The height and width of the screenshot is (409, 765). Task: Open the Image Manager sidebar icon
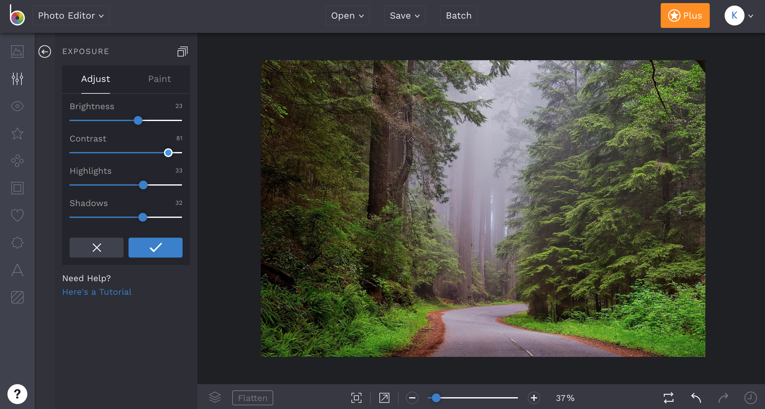pos(17,52)
